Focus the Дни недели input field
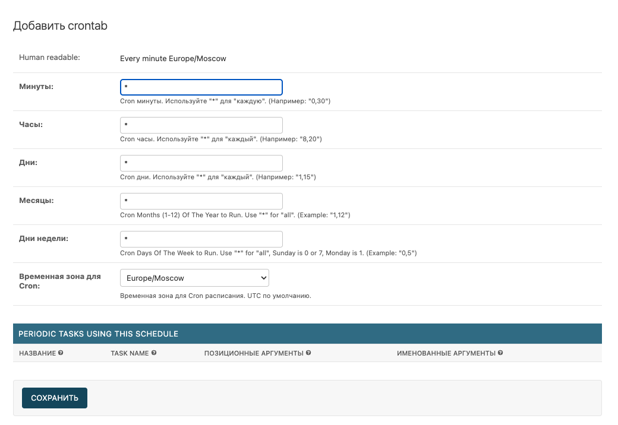The height and width of the screenshot is (425, 618). click(201, 239)
